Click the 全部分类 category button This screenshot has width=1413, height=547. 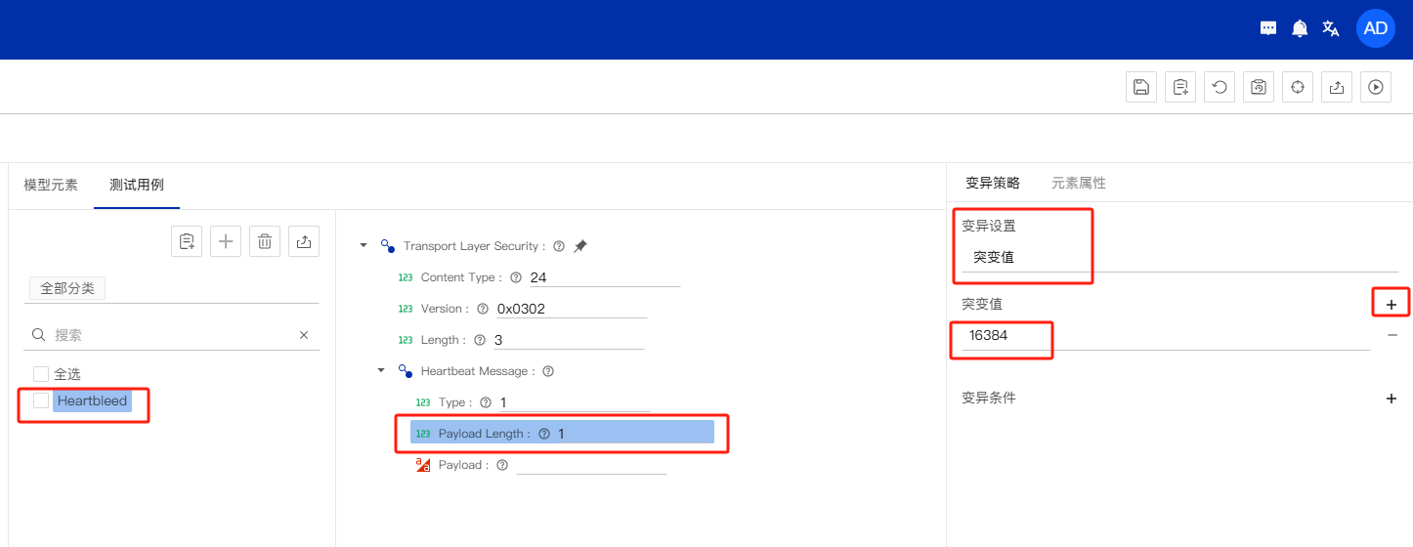67,288
